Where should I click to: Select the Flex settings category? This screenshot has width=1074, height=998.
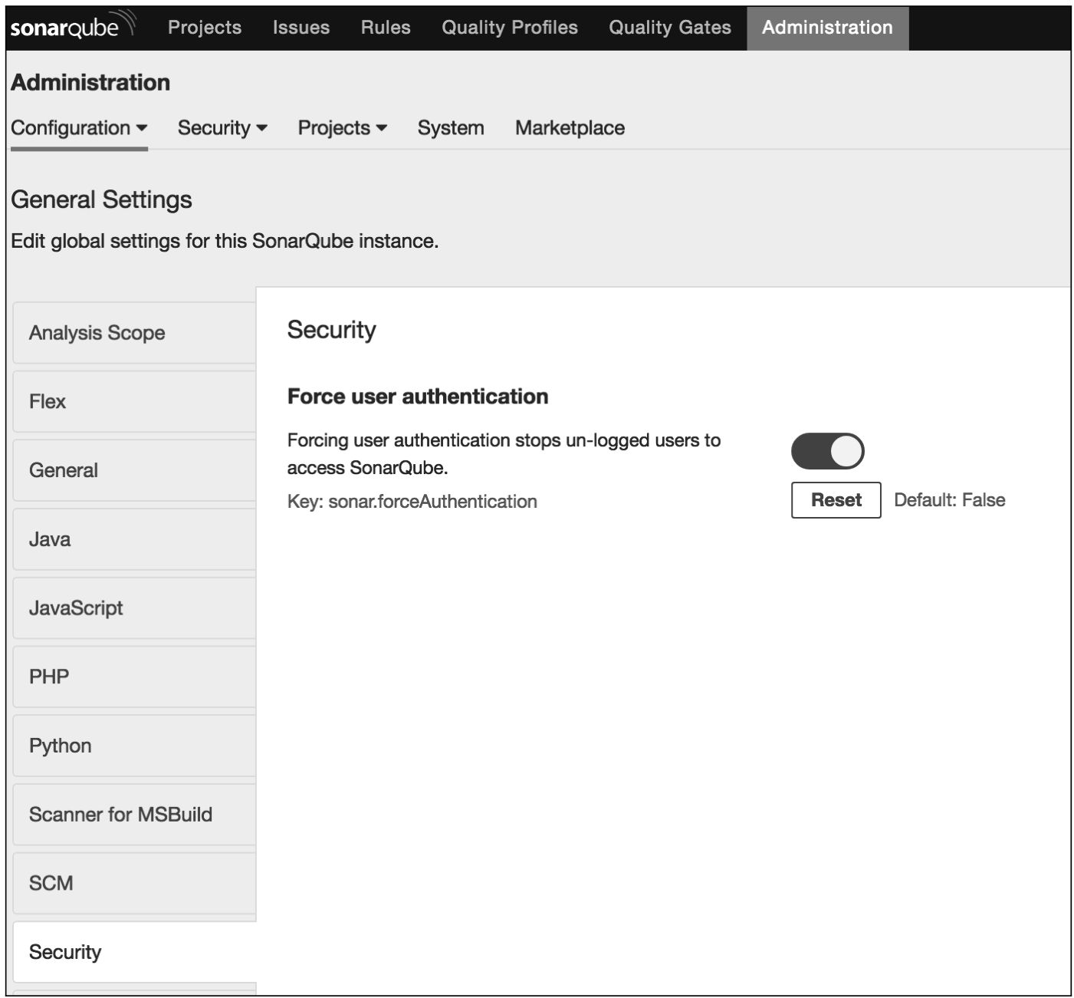[x=135, y=402]
